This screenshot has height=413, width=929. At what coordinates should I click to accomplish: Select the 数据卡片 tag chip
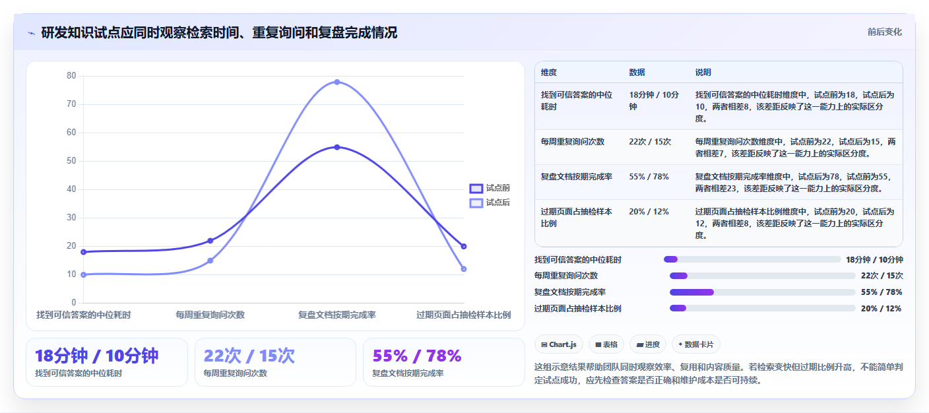click(x=696, y=344)
